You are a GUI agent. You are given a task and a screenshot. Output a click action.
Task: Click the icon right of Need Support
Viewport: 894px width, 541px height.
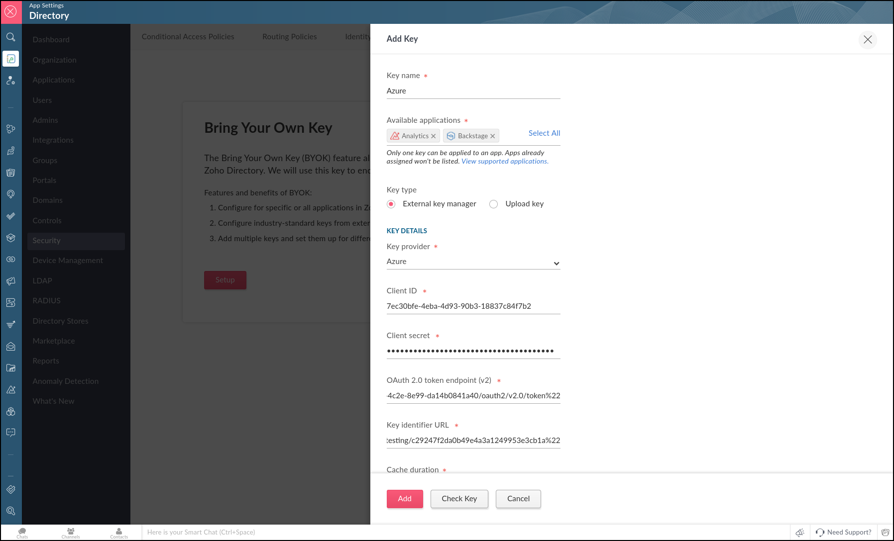(x=885, y=532)
